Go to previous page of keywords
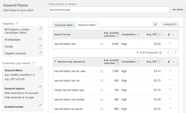This screenshot has width=186, height=113. pos(168,52)
